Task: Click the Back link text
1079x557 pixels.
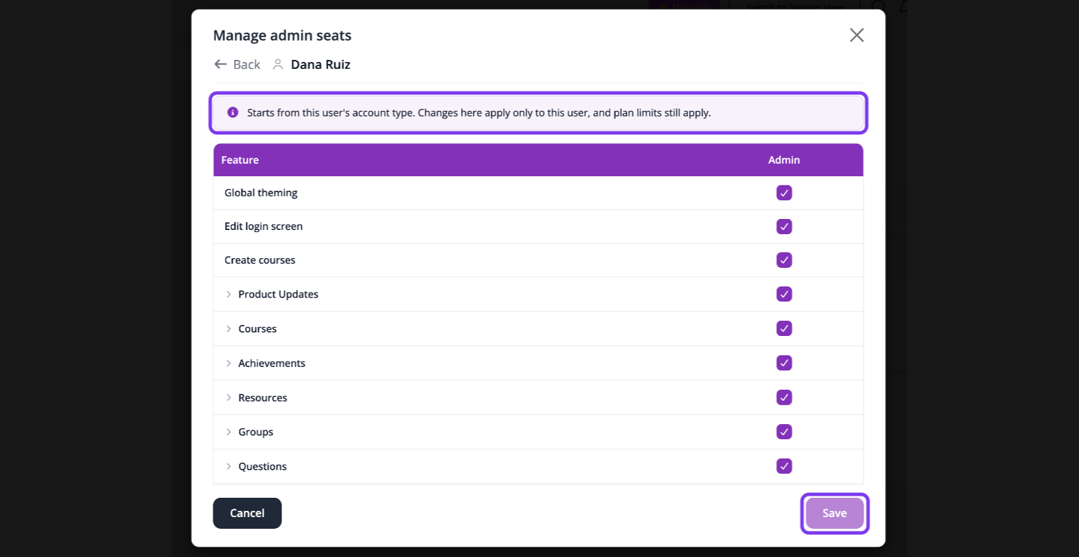Action: tap(246, 65)
